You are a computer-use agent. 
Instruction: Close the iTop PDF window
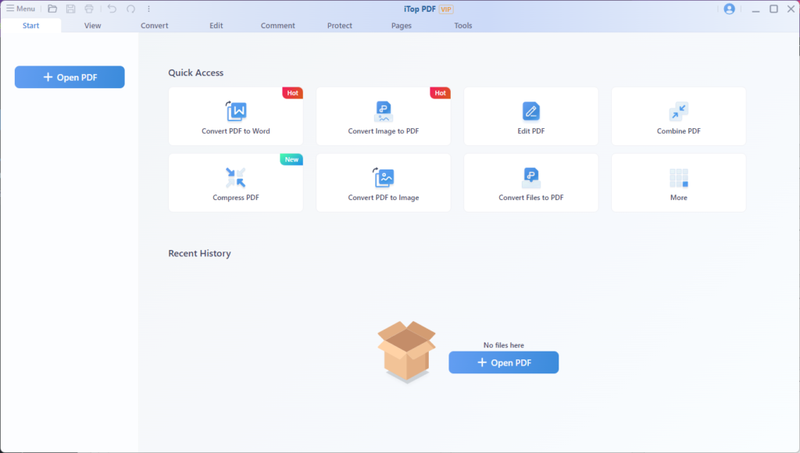(791, 9)
